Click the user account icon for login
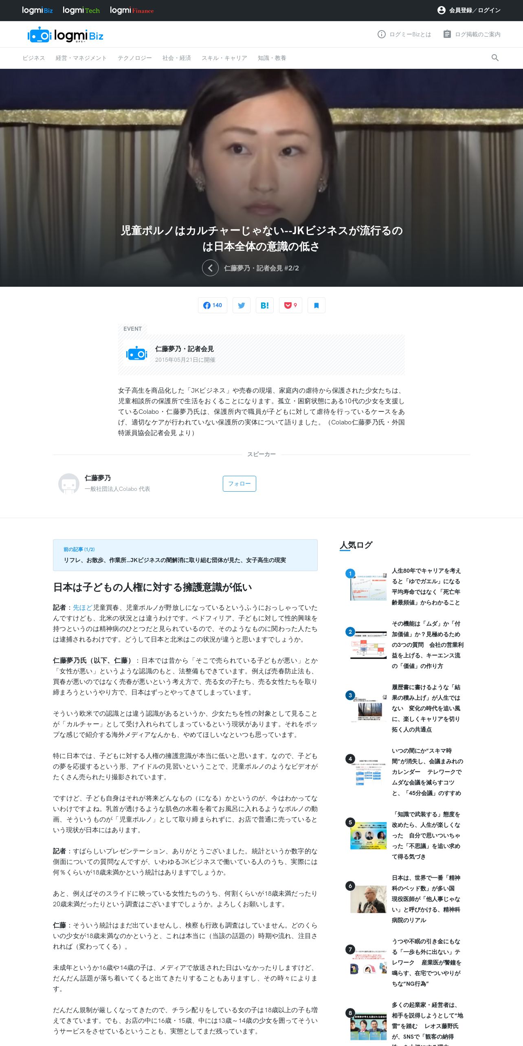Screen dimensions: 523x1046 [441, 10]
